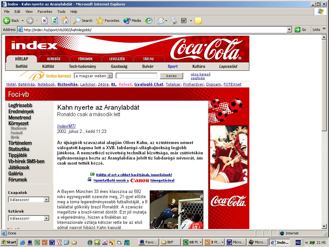Open the View menu
329x247 pixels.
pos(29,12)
